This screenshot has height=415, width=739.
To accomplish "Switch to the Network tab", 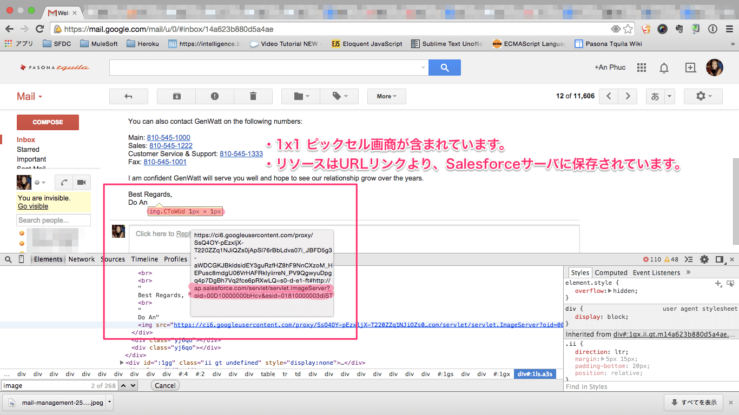I will tap(82, 259).
